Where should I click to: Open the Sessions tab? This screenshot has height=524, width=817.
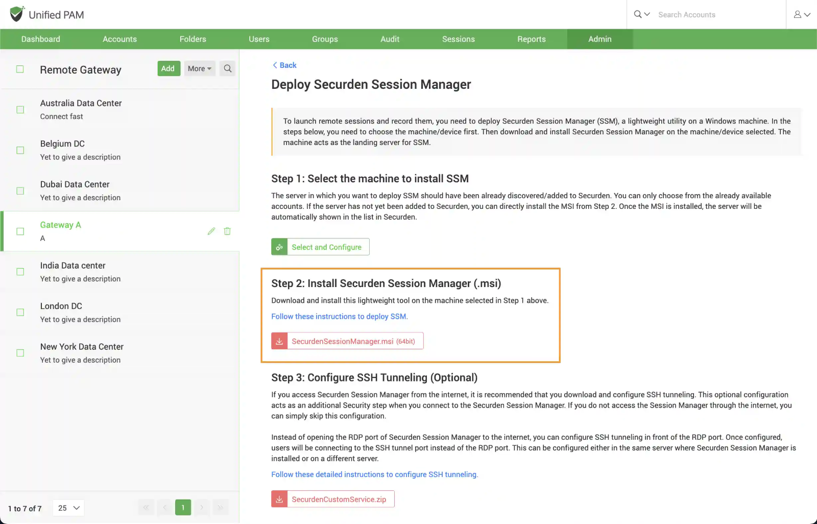coord(459,39)
